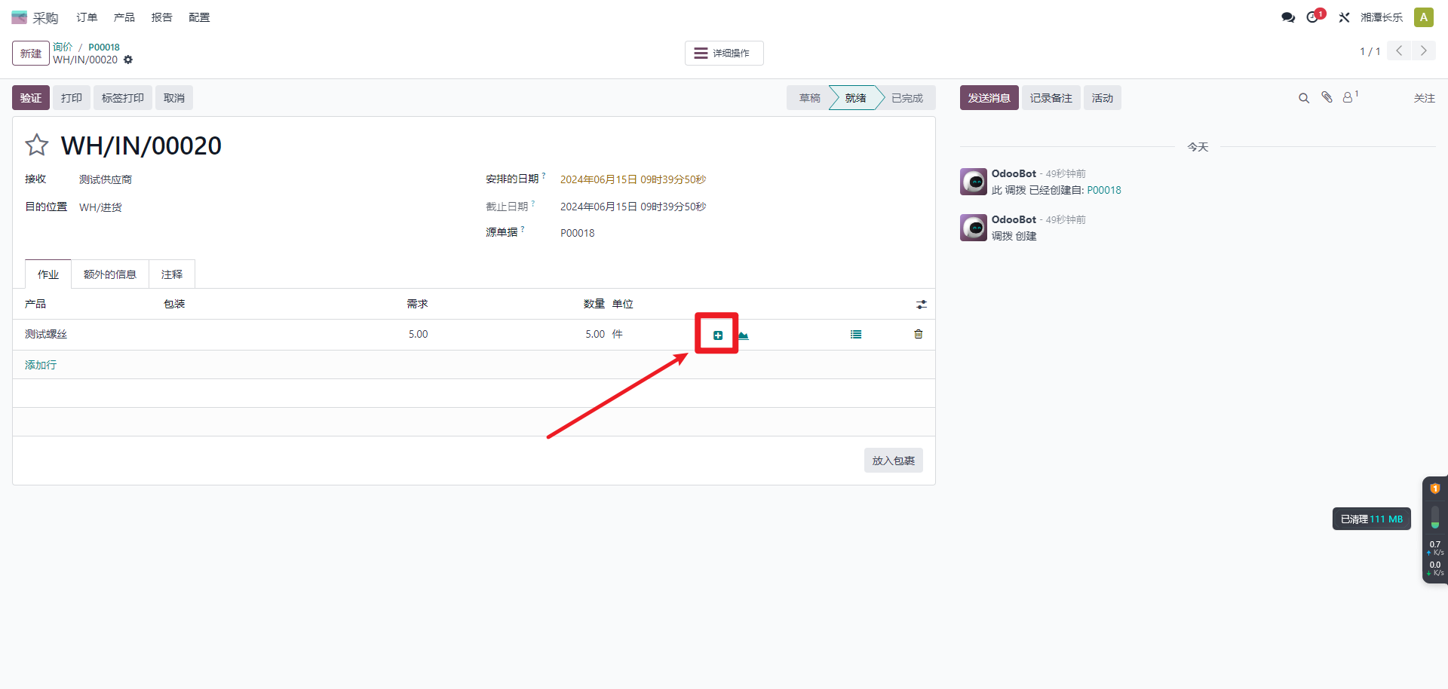Viewport: 1448px width, 689px height.
Task: Click the 包装 column header
Action: click(174, 304)
